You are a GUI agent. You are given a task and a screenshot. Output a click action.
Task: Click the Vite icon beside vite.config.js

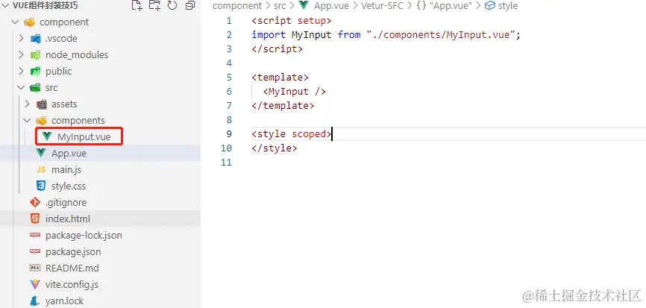point(35,285)
